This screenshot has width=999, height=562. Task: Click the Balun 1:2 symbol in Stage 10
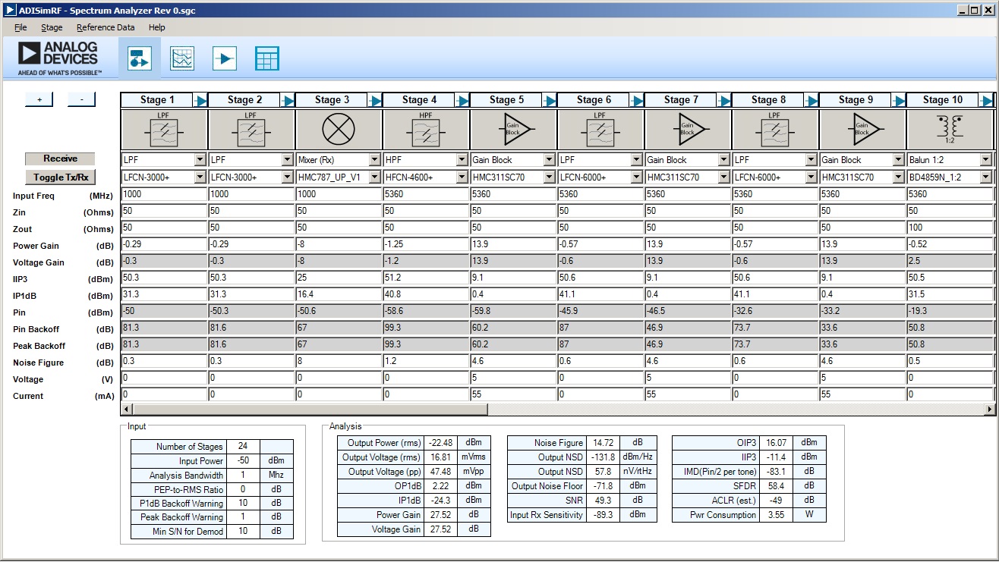[x=949, y=129]
